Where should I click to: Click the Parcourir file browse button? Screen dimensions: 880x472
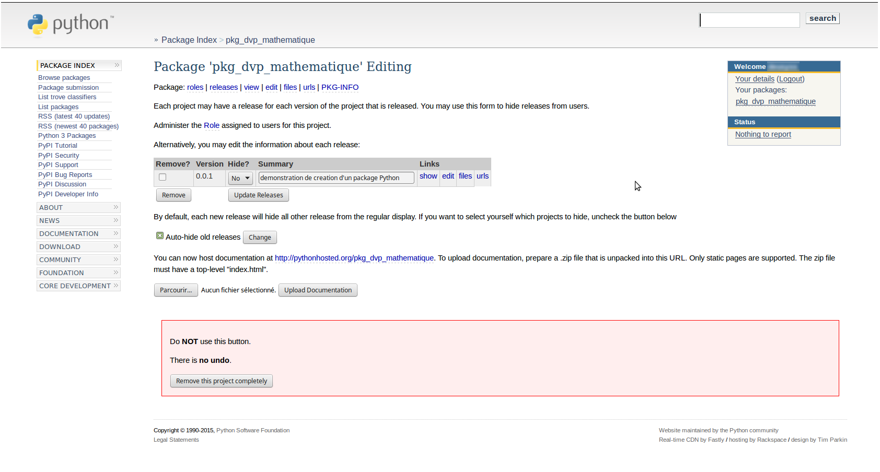(x=176, y=290)
